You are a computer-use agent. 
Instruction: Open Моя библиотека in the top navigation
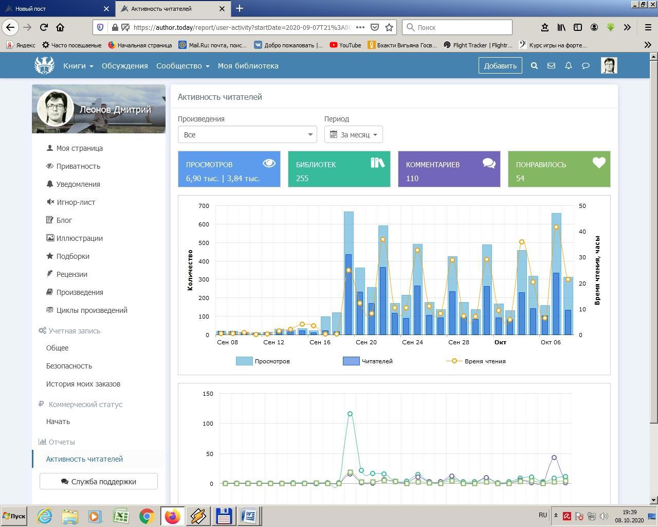(x=248, y=66)
